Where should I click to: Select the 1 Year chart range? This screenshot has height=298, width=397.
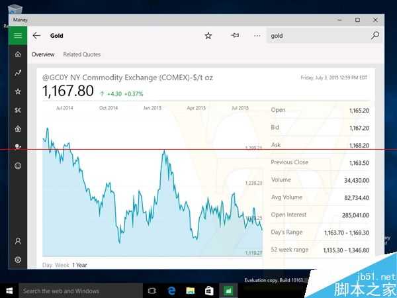click(x=79, y=265)
